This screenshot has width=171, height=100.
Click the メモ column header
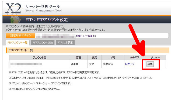pyautogui.click(x=113, y=58)
